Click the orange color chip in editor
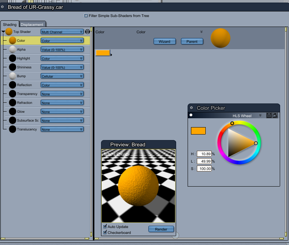Screen dimensions: 289x245 (103, 53)
